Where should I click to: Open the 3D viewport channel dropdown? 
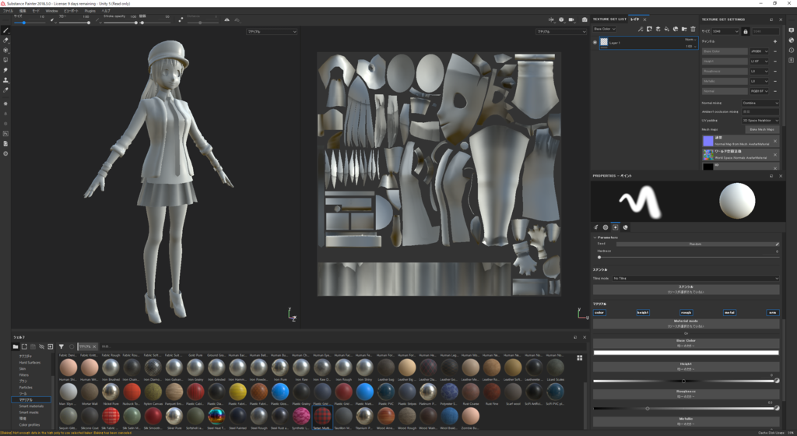(x=272, y=31)
